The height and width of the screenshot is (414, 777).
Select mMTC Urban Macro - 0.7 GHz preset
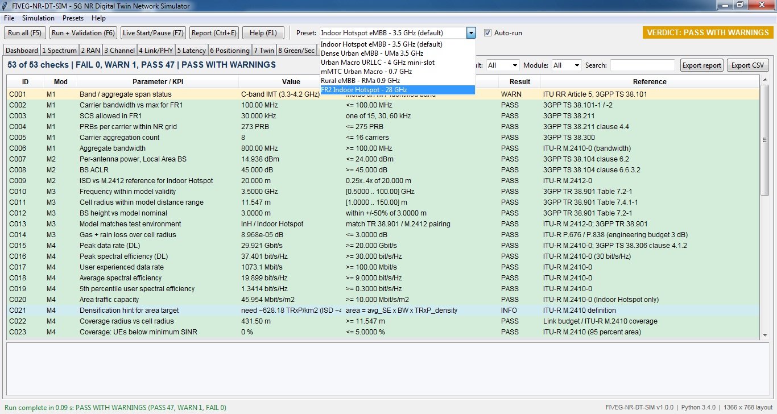pos(398,72)
